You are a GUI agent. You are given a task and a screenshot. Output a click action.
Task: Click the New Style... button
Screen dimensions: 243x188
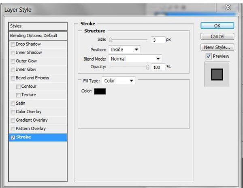click(217, 47)
